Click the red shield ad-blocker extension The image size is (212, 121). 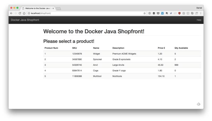pos(179,13)
